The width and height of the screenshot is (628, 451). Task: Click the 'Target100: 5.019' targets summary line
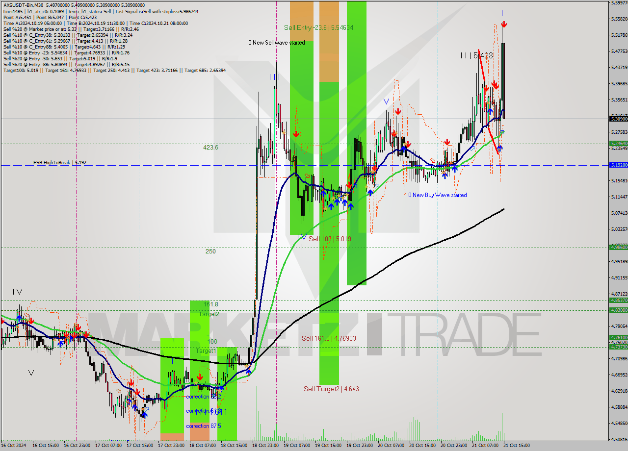114,70
